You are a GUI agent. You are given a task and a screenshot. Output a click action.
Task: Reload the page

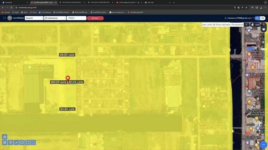tap(11, 7)
